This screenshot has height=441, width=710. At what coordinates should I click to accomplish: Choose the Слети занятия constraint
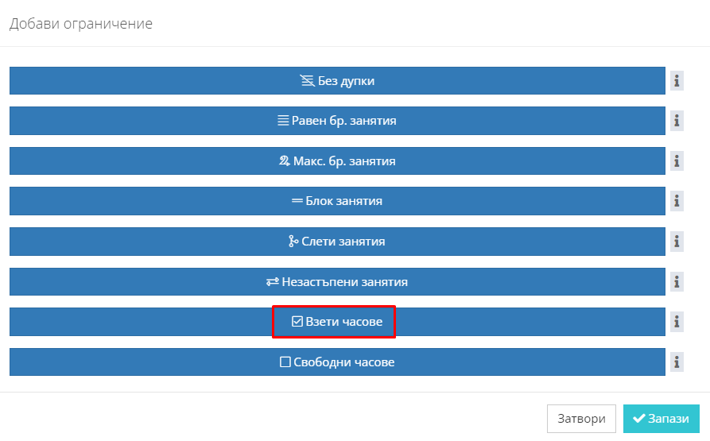pos(337,242)
